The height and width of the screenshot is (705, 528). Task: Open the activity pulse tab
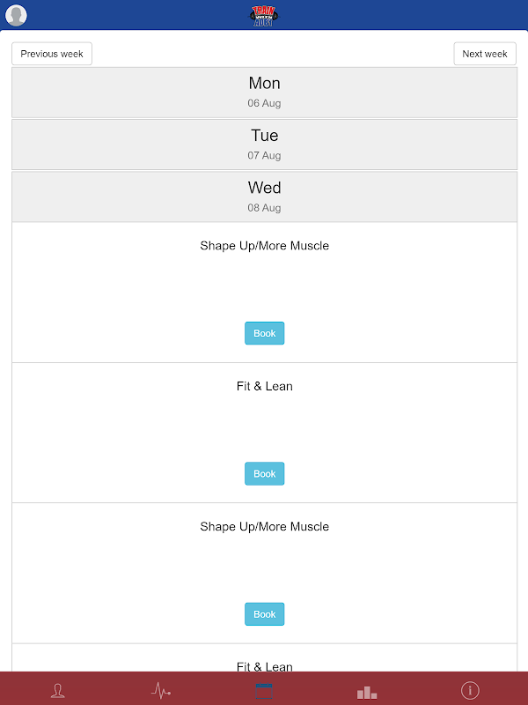[161, 691]
